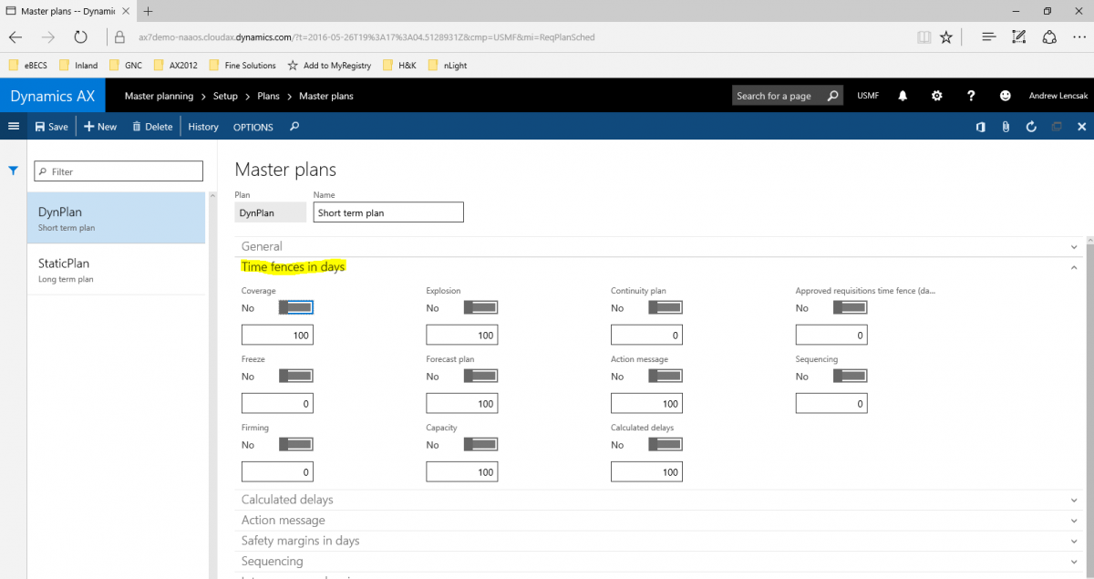Go to the Dynamics AX home

tap(52, 96)
